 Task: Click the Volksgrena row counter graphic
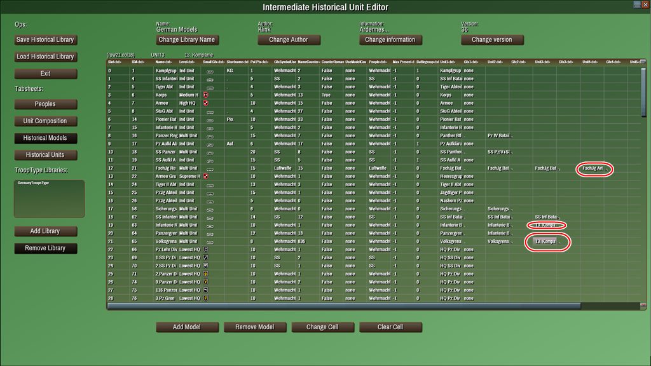(x=210, y=242)
